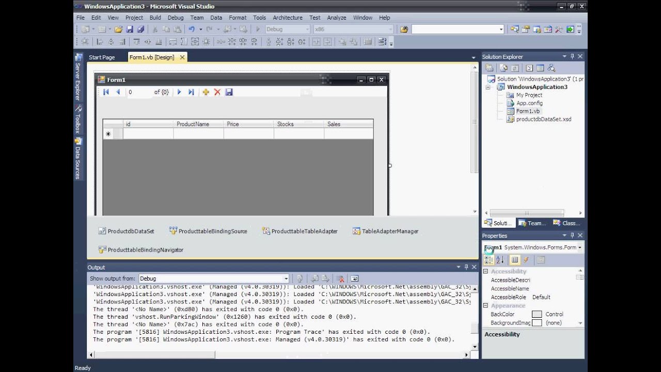This screenshot has height=372, width=661.
Task: Collapse the Accessibility property category
Action: pyautogui.click(x=485, y=271)
